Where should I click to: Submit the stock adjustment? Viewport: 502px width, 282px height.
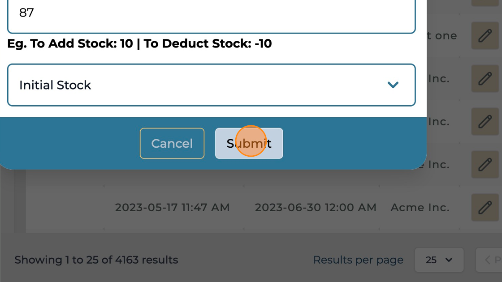click(x=249, y=143)
